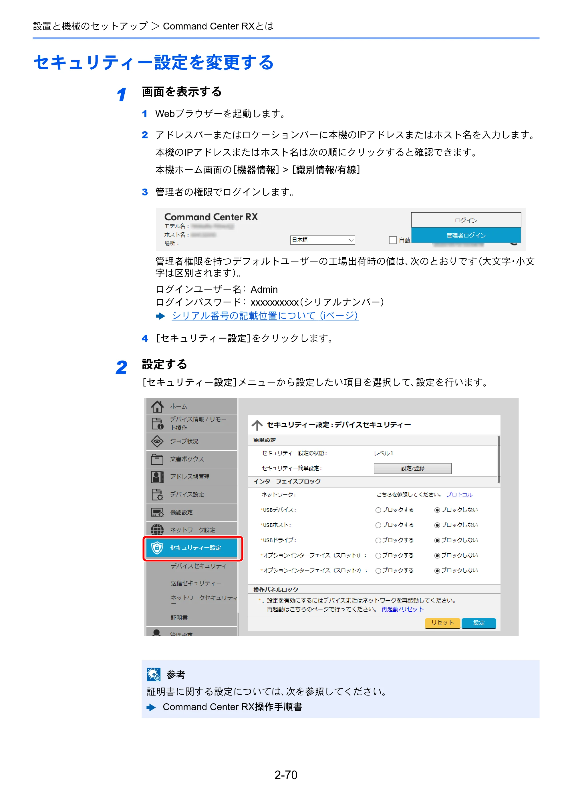
Task: Click the Home house icon in sidebar
Action: [x=157, y=406]
